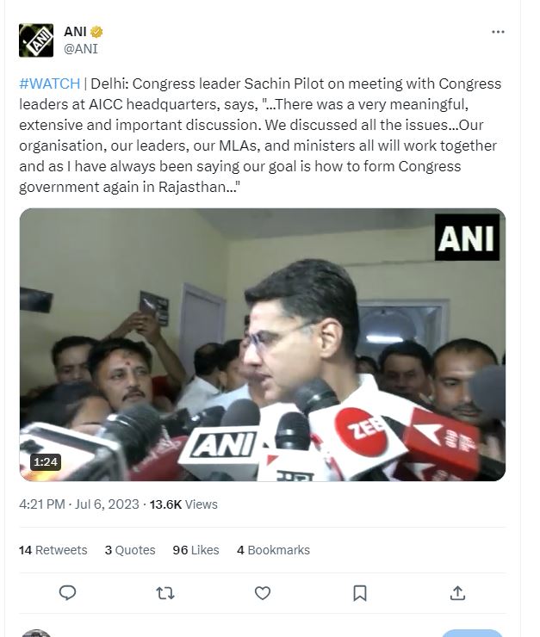Screen dimensions: 540x637
Task: Click the gold verified badge
Action: 96,31
